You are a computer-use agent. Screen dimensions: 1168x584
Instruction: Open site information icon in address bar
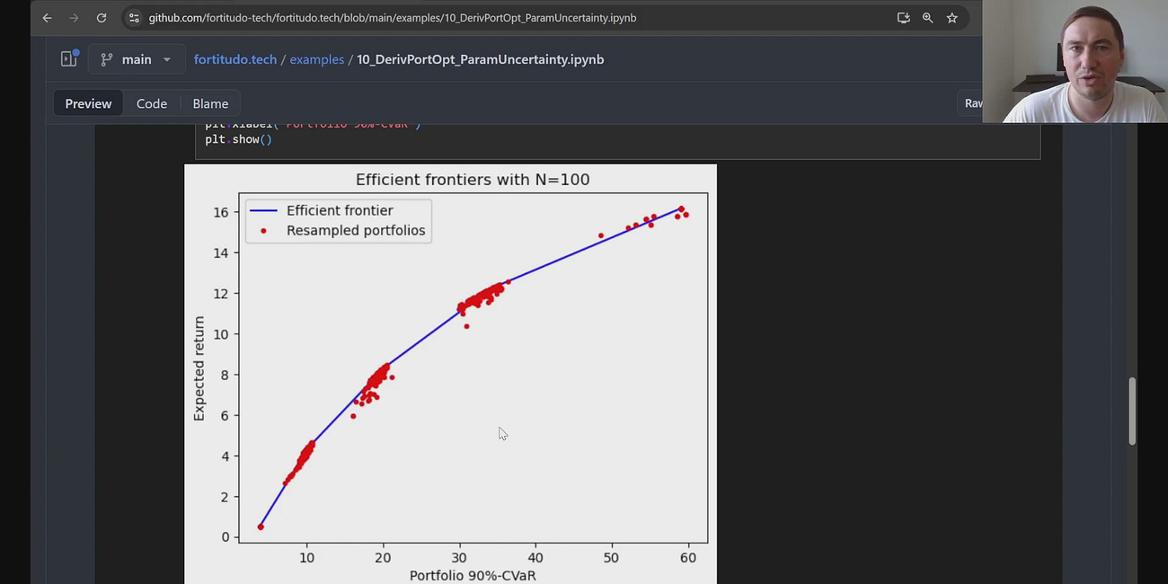(134, 18)
